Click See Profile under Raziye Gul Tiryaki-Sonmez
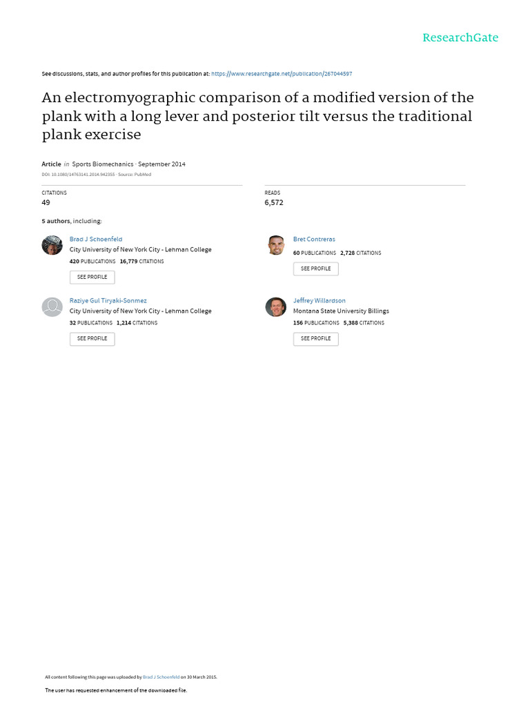 click(x=92, y=339)
